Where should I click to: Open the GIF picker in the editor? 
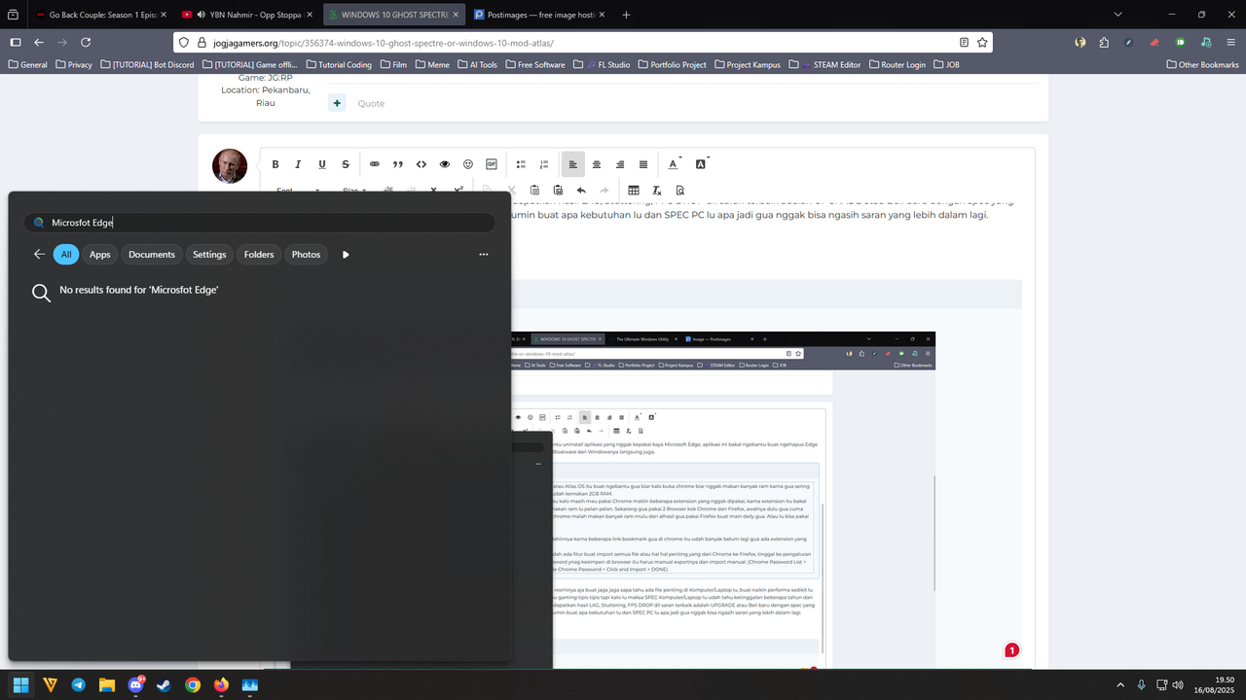492,164
